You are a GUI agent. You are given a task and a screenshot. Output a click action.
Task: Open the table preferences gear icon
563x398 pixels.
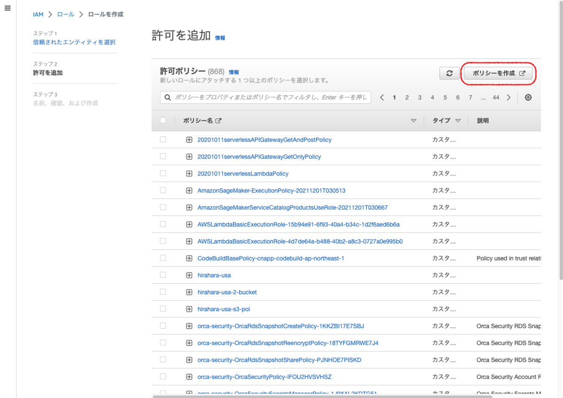(528, 97)
